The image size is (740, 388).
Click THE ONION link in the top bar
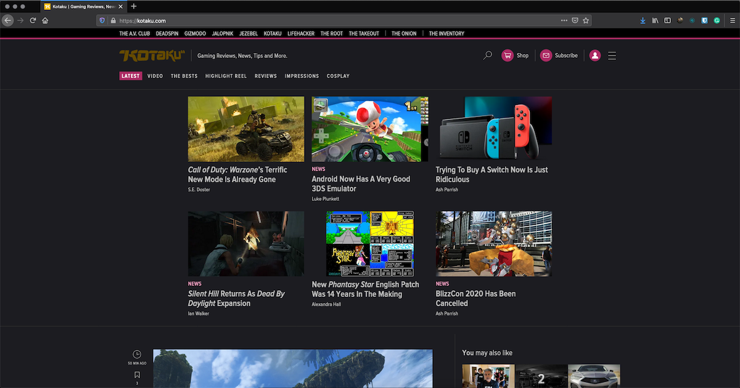404,33
